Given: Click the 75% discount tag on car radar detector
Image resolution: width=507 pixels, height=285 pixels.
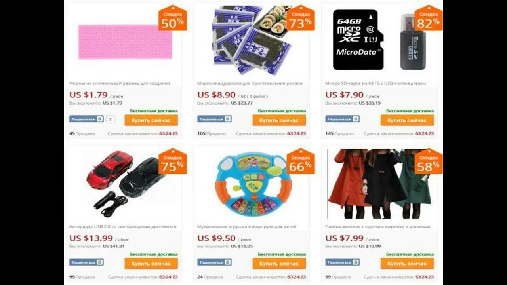Looking at the screenshot, I should 172,162.
